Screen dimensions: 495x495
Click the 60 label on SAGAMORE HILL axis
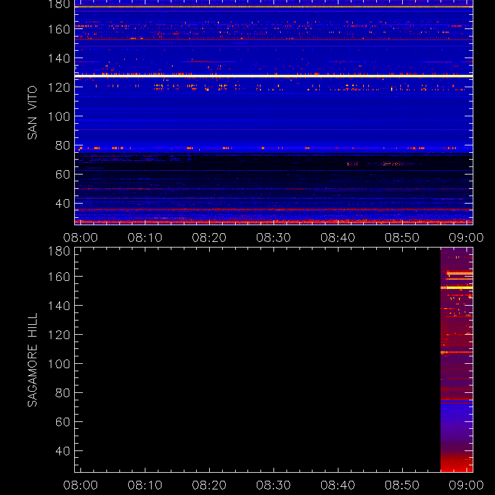[x=63, y=422]
